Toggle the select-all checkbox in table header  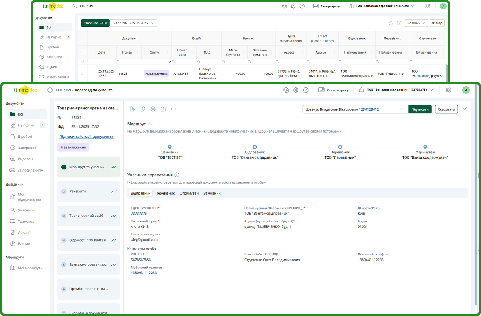(83, 52)
